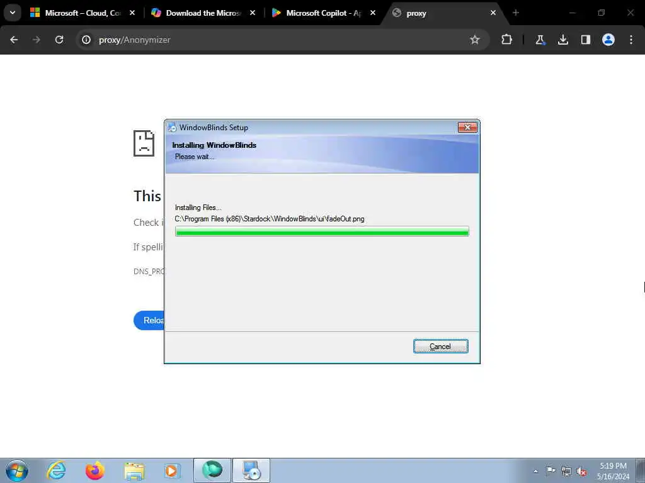
Task: Cancel the WindowBlinds installation
Action: coord(440,347)
